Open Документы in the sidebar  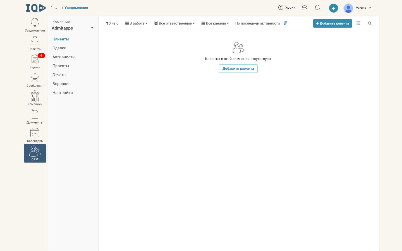tap(35, 117)
